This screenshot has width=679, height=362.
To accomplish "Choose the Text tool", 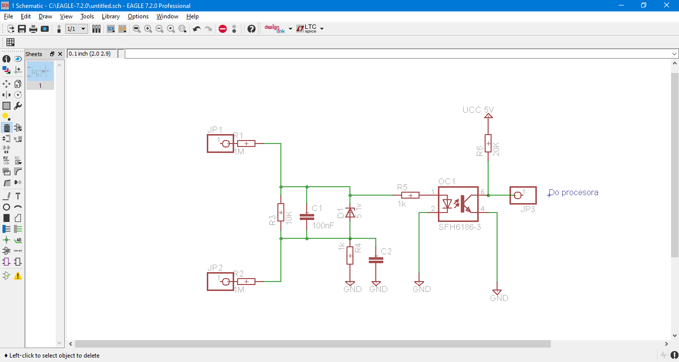I will 18,196.
